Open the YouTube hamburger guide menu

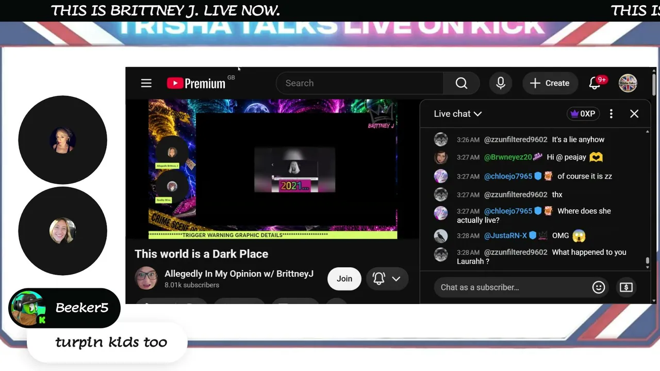pyautogui.click(x=146, y=83)
